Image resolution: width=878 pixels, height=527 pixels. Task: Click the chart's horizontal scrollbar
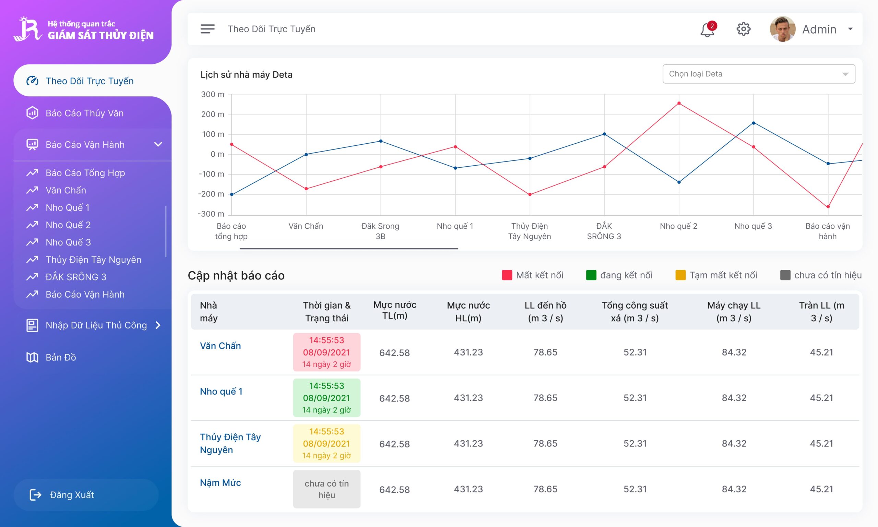pyautogui.click(x=348, y=249)
